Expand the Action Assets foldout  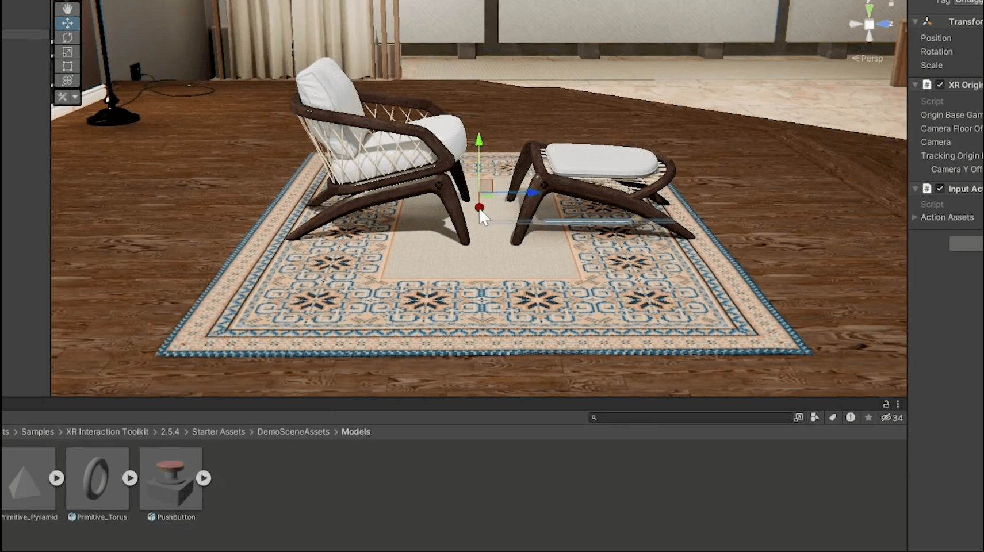(x=916, y=217)
